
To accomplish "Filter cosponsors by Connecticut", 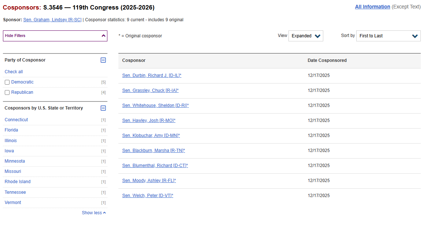I will coord(16,120).
